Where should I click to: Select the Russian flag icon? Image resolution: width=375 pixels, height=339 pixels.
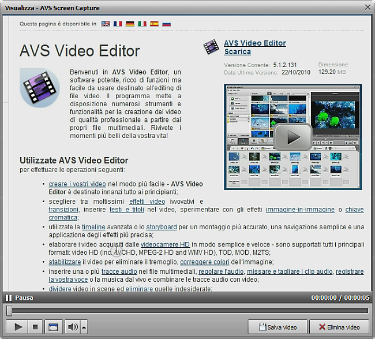tap(167, 24)
